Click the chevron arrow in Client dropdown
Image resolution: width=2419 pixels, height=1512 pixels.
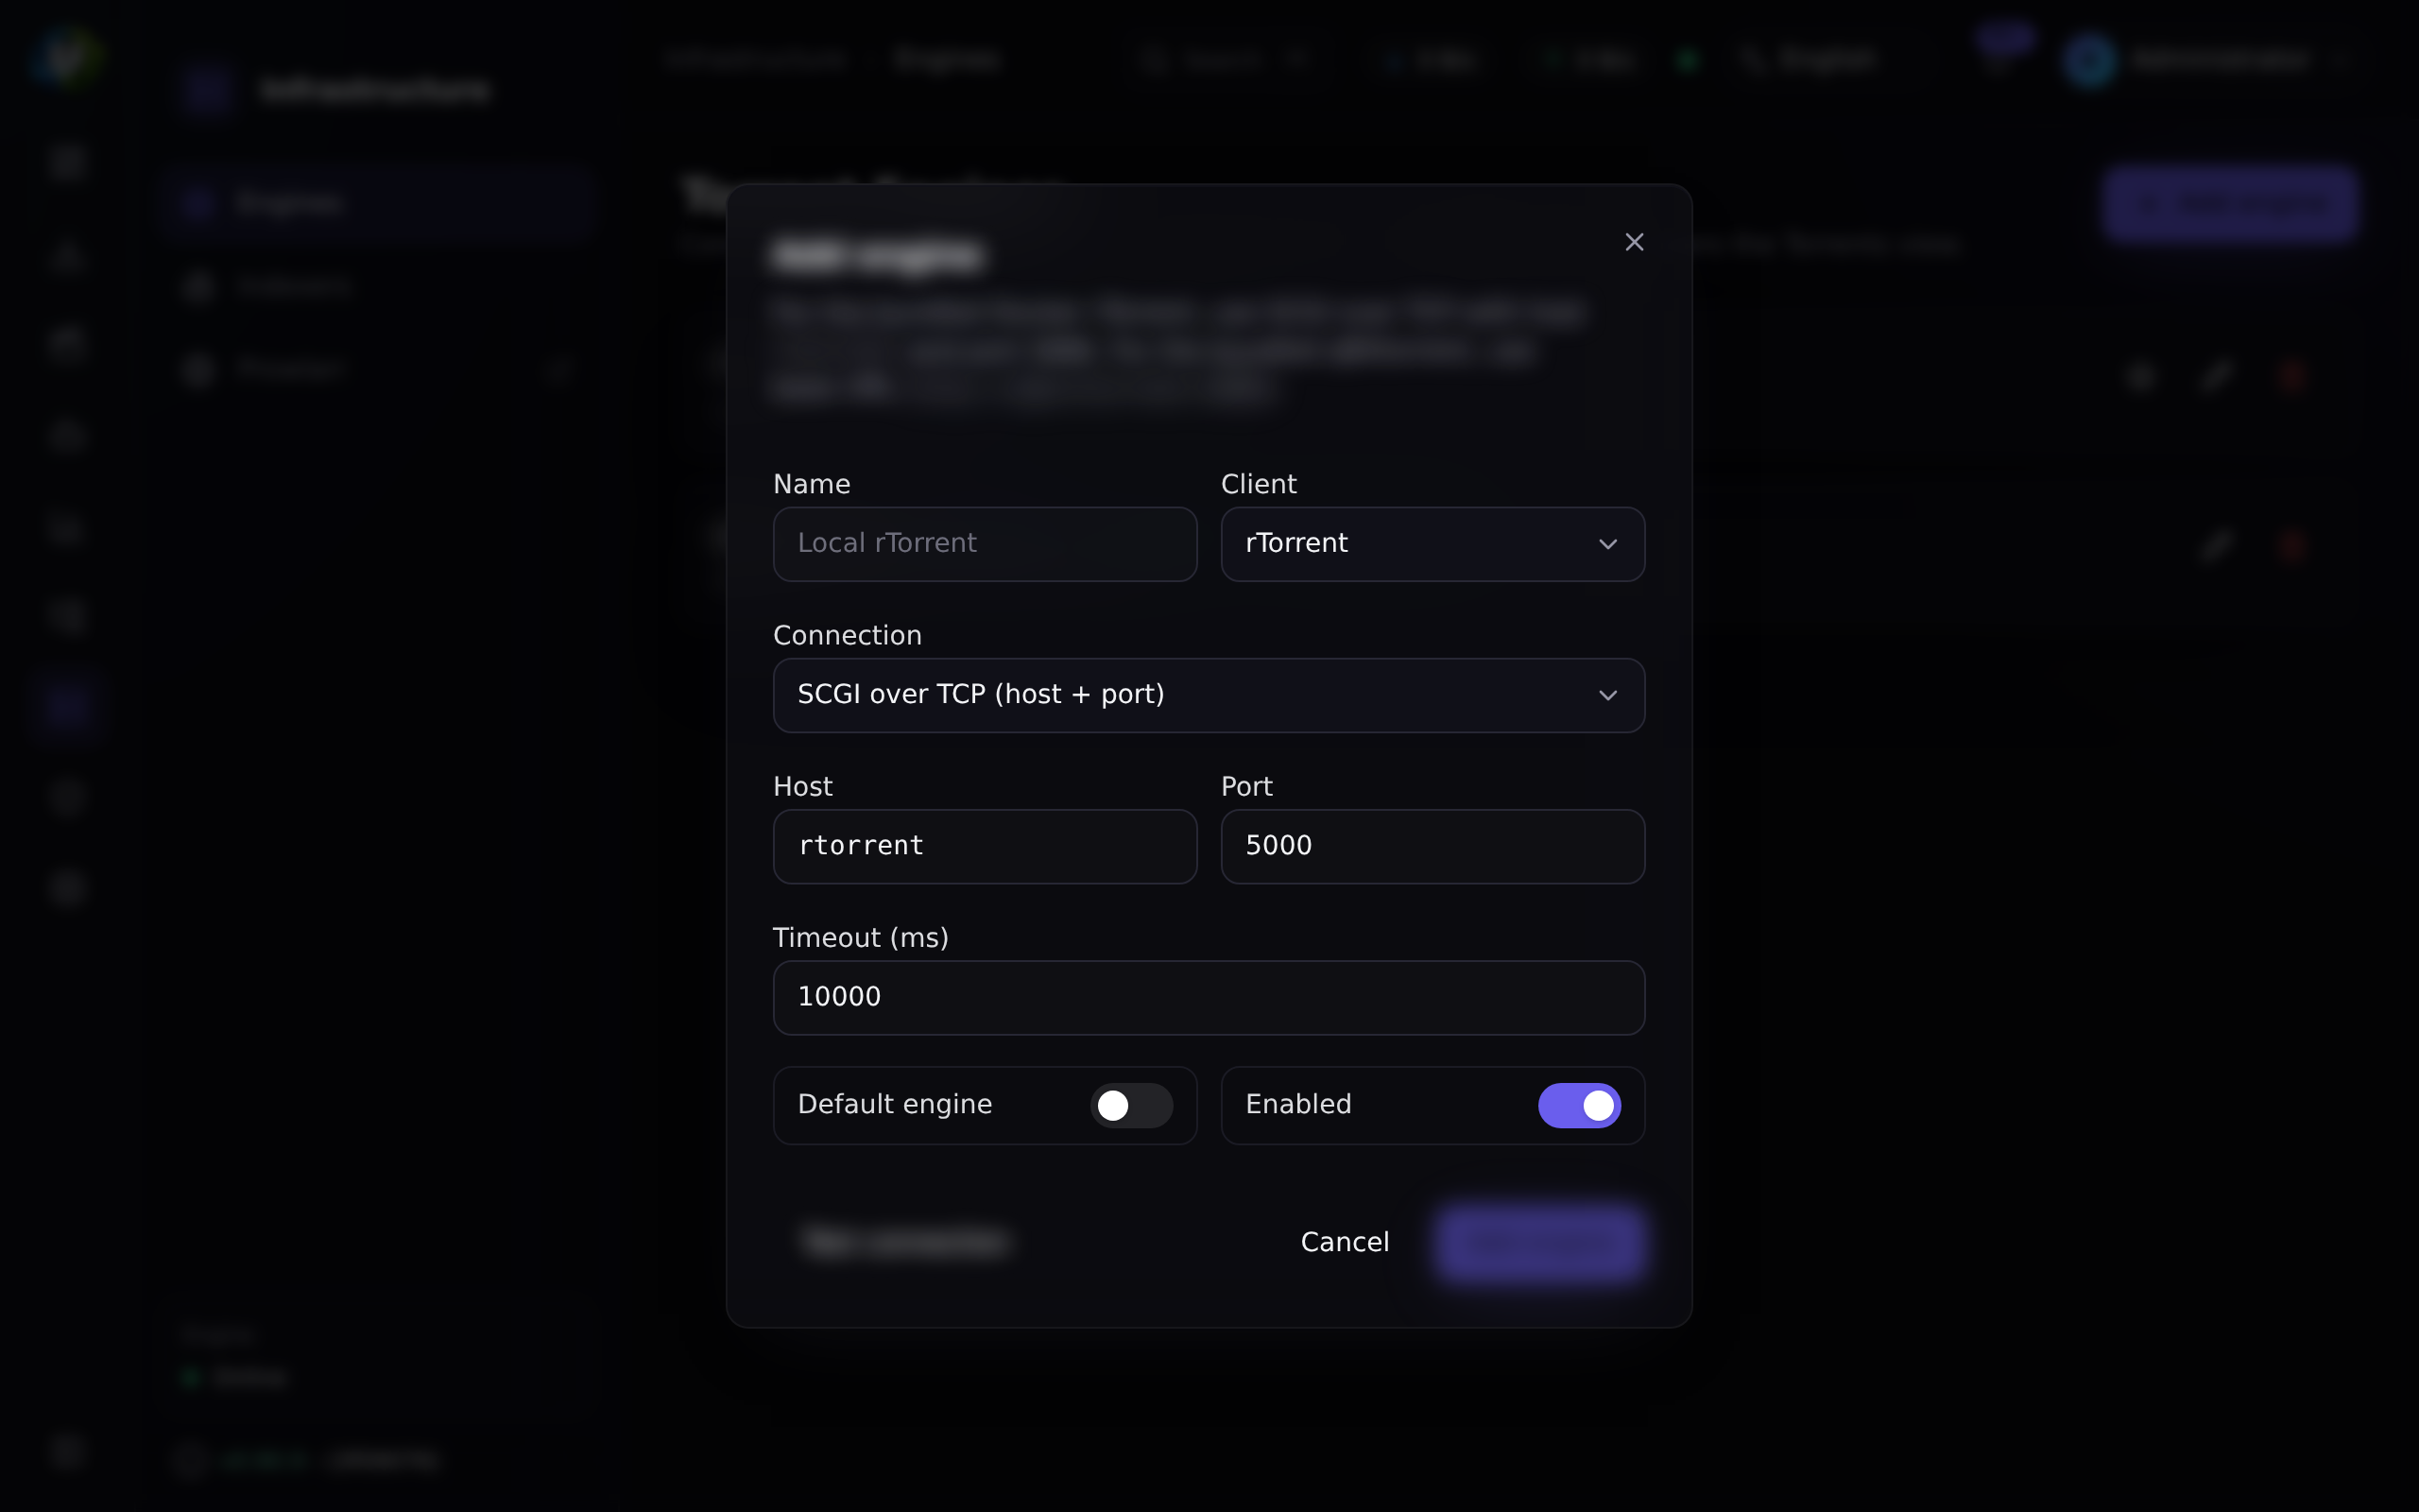tap(1607, 544)
